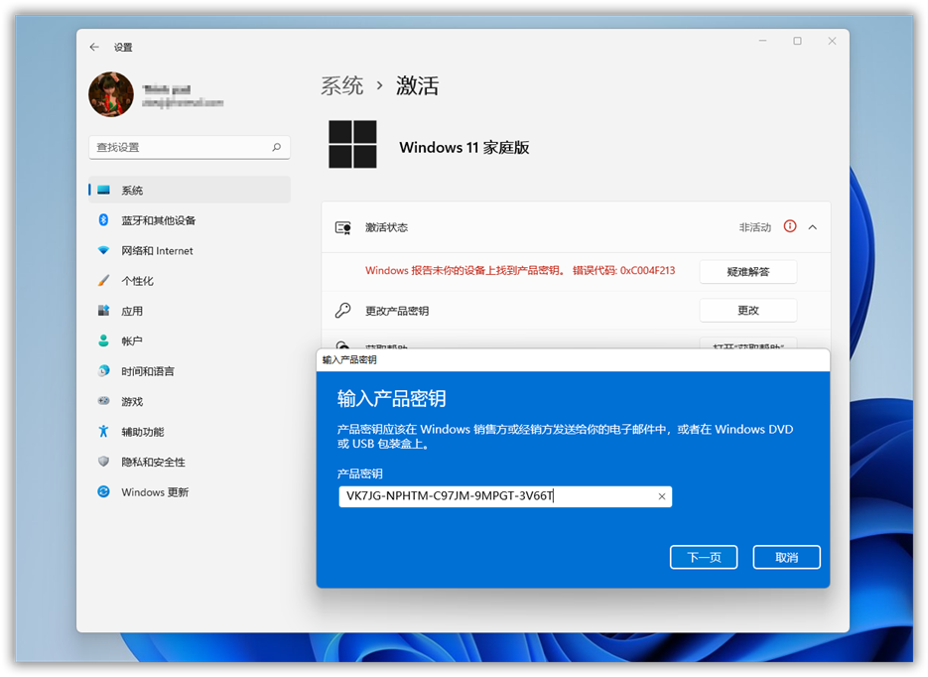Open 应用 settings page
This screenshot has height=677, width=928.
[190, 311]
